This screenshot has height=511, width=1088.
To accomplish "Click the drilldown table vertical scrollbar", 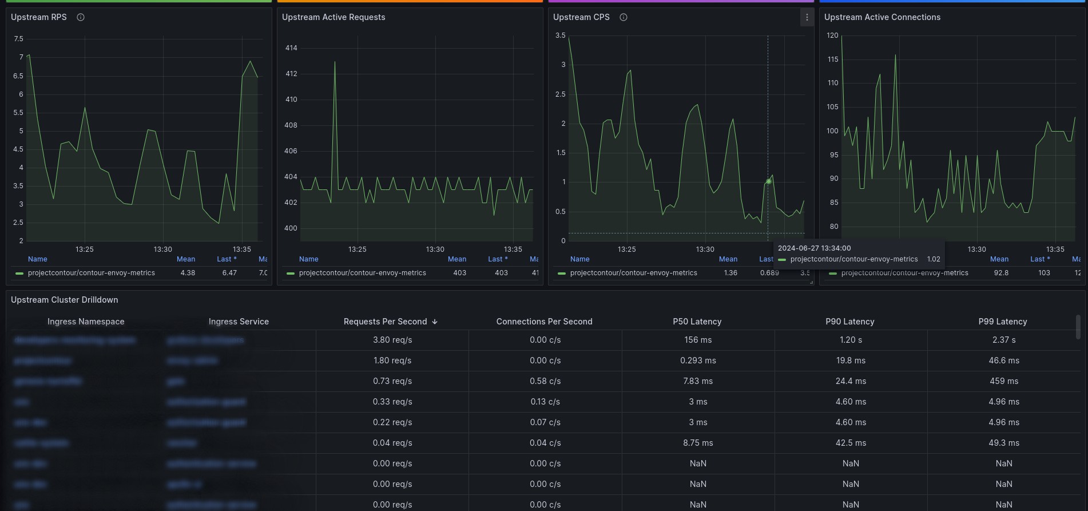I will pos(1078,327).
